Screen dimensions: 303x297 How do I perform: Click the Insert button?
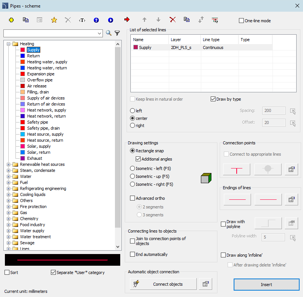266,285
